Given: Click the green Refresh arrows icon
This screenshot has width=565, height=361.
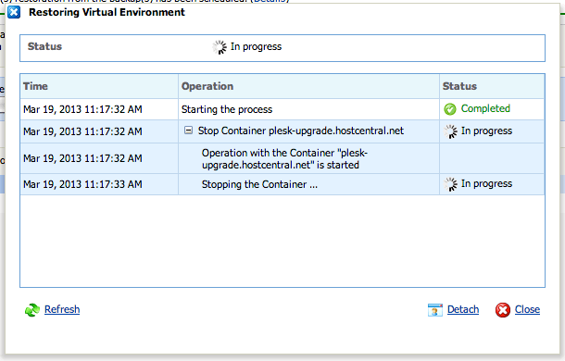Looking at the screenshot, I should pyautogui.click(x=32, y=310).
